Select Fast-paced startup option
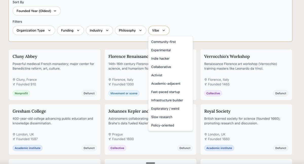Viewport: 304px width, 164px height. coord(165,92)
